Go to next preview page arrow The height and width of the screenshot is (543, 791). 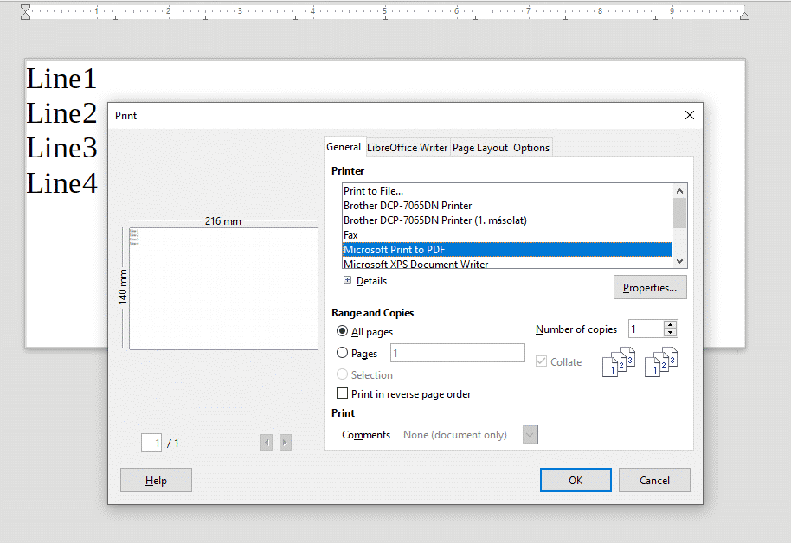coord(285,443)
